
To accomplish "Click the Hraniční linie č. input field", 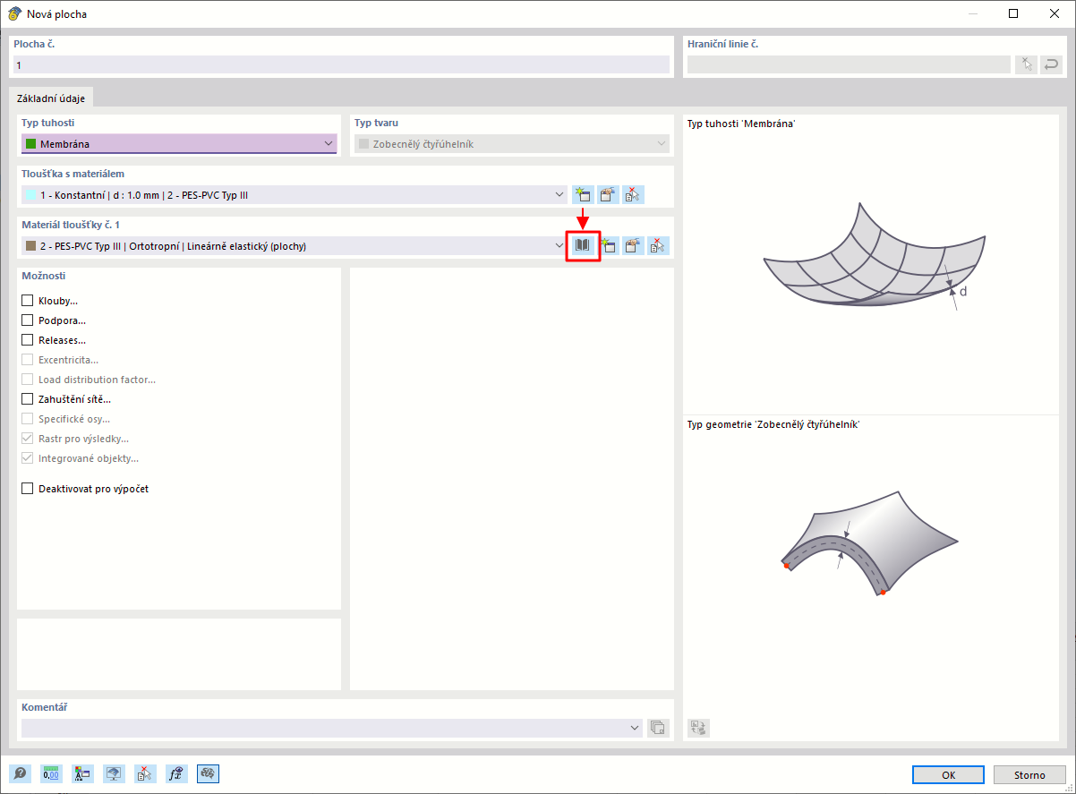I will click(849, 64).
